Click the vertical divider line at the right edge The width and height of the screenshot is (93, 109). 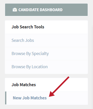click(x=93, y=67)
